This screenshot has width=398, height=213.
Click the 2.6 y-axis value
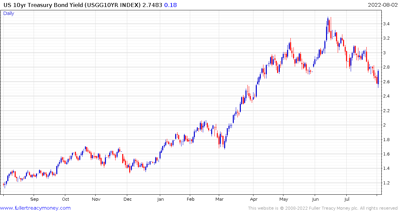point(386,82)
